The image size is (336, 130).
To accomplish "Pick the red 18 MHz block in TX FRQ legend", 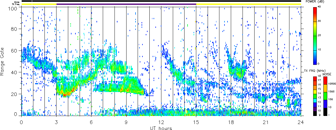I will [315, 79].
